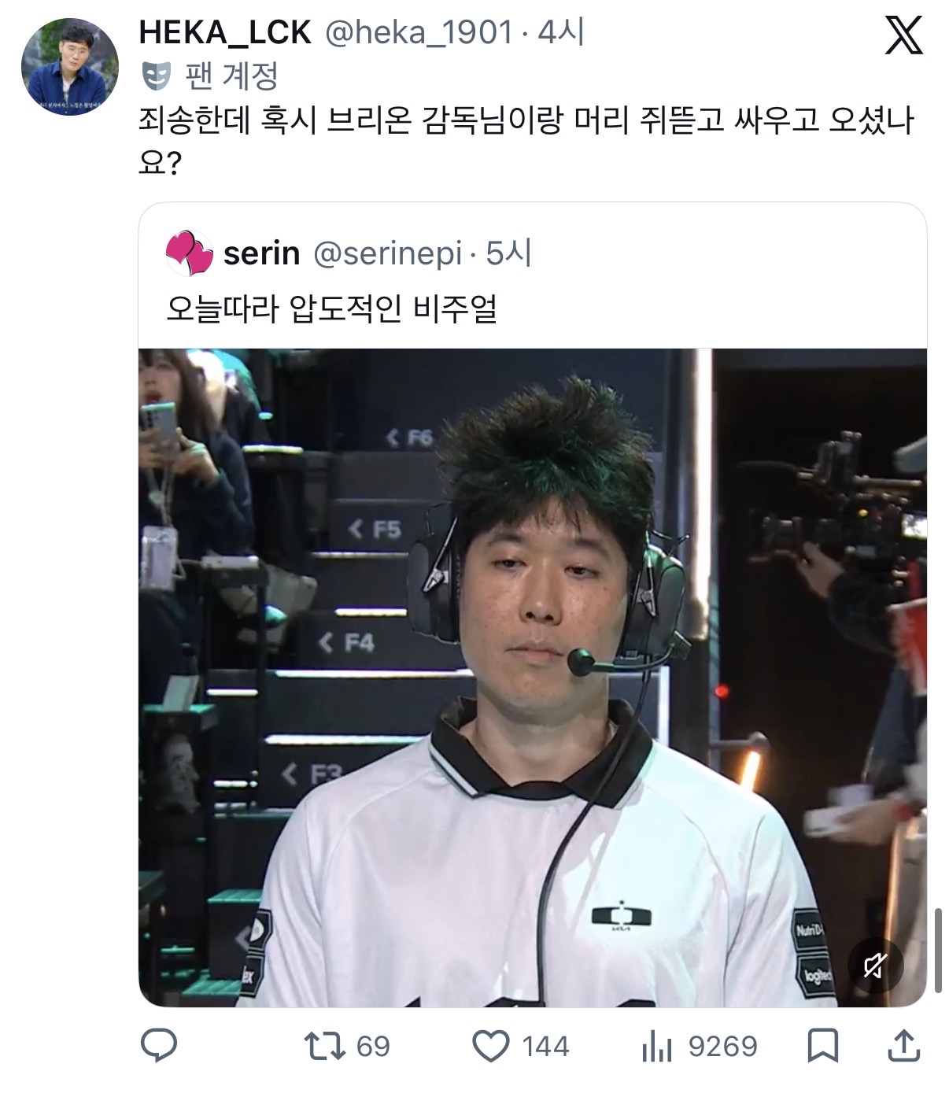Open the 4시 timestamp of the tweet
Viewport: 949px width, 1097px height.
[x=560, y=33]
